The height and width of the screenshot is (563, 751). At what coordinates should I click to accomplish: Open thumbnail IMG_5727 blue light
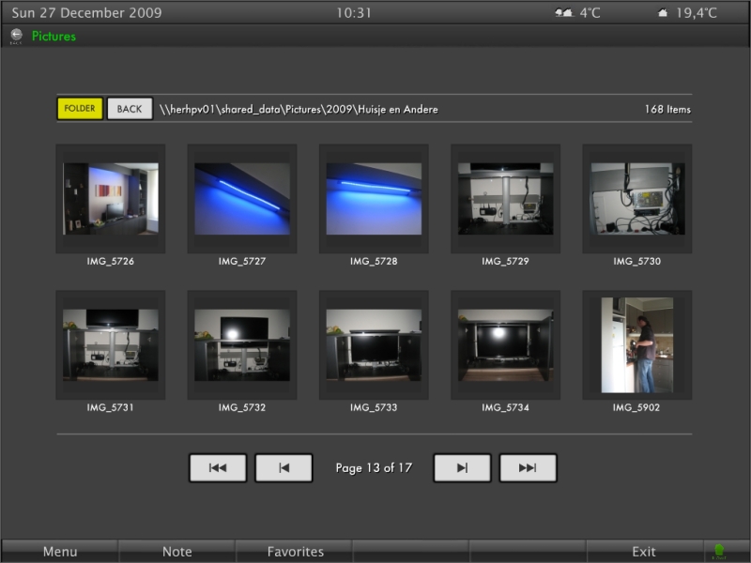pyautogui.click(x=242, y=199)
